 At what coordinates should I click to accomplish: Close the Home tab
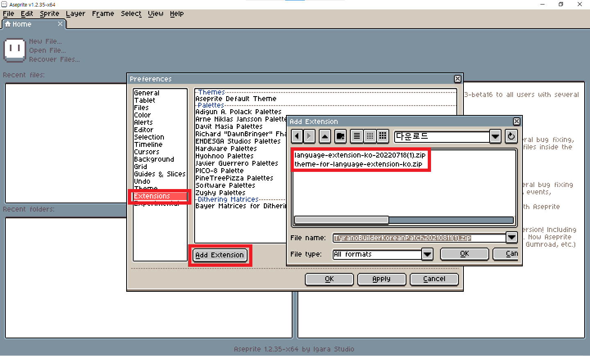pyautogui.click(x=60, y=24)
